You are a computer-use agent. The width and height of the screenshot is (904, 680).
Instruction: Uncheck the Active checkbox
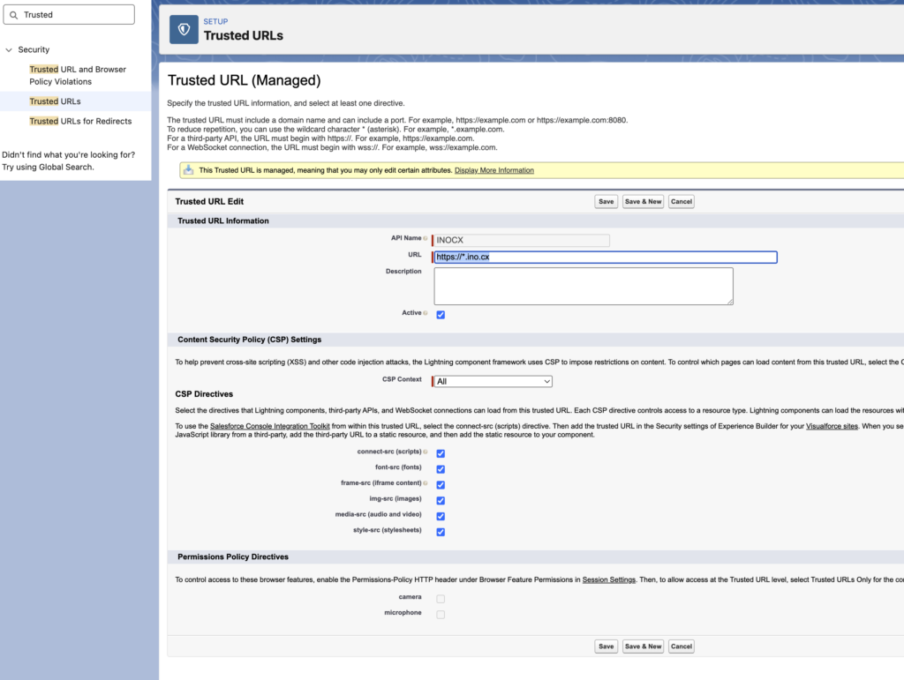pos(441,315)
